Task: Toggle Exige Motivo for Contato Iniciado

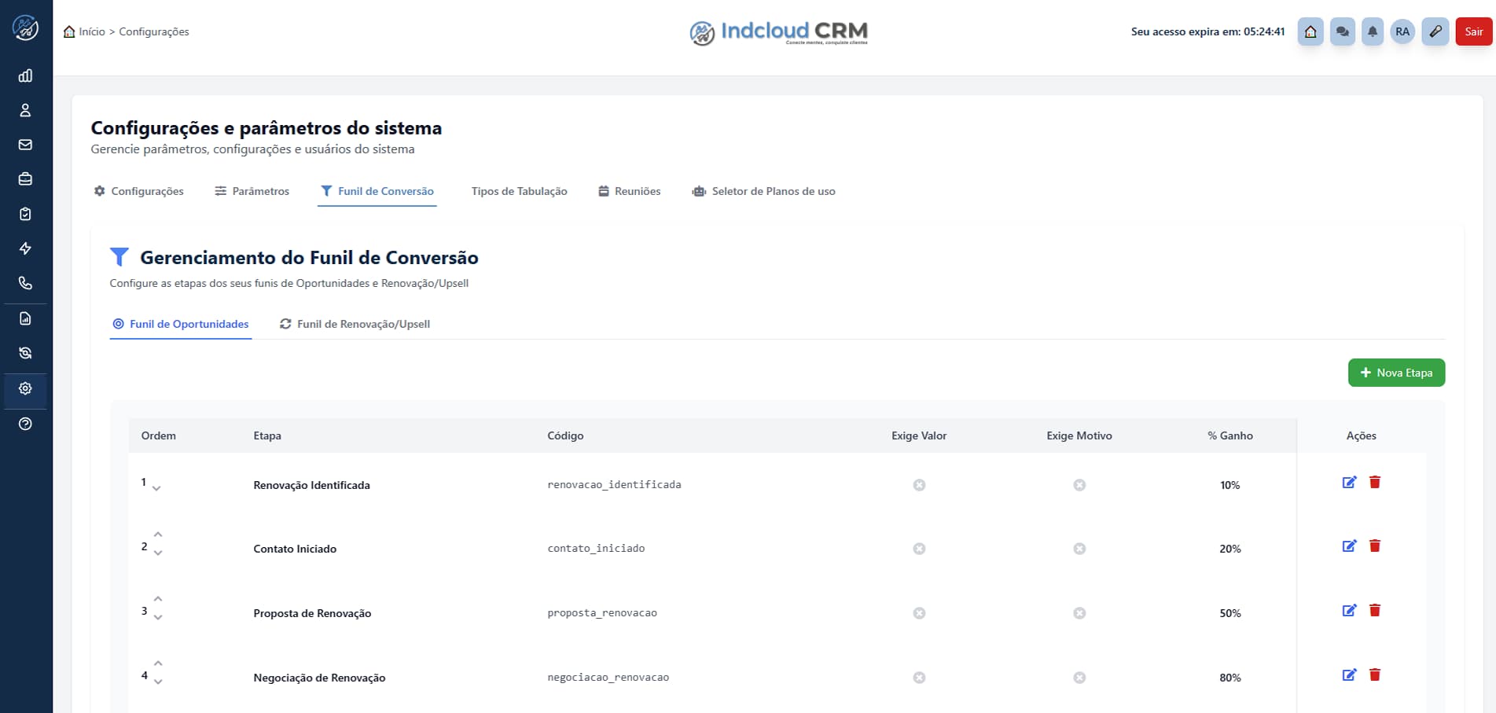Action: [1079, 549]
